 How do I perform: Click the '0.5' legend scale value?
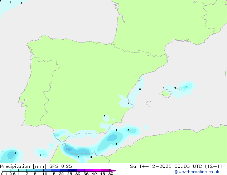12,174
